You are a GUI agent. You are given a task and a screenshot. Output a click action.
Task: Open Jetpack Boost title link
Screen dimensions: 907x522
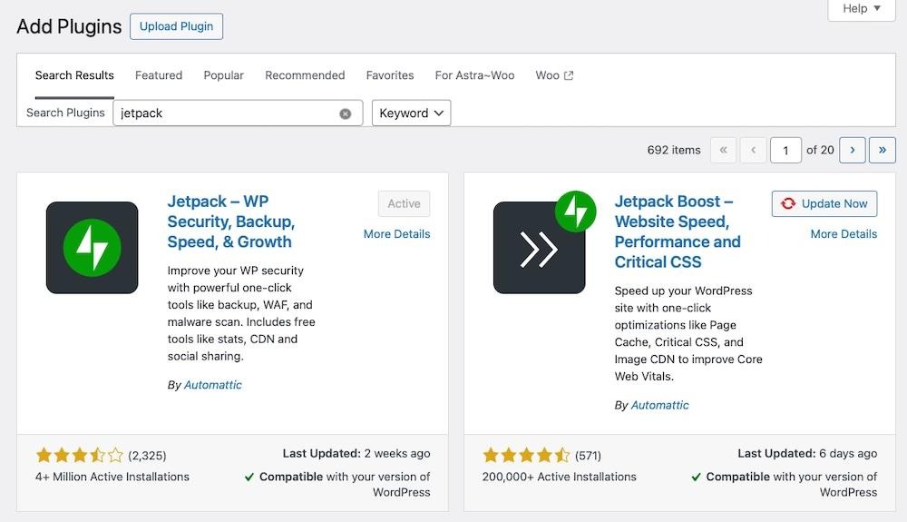[x=678, y=231]
